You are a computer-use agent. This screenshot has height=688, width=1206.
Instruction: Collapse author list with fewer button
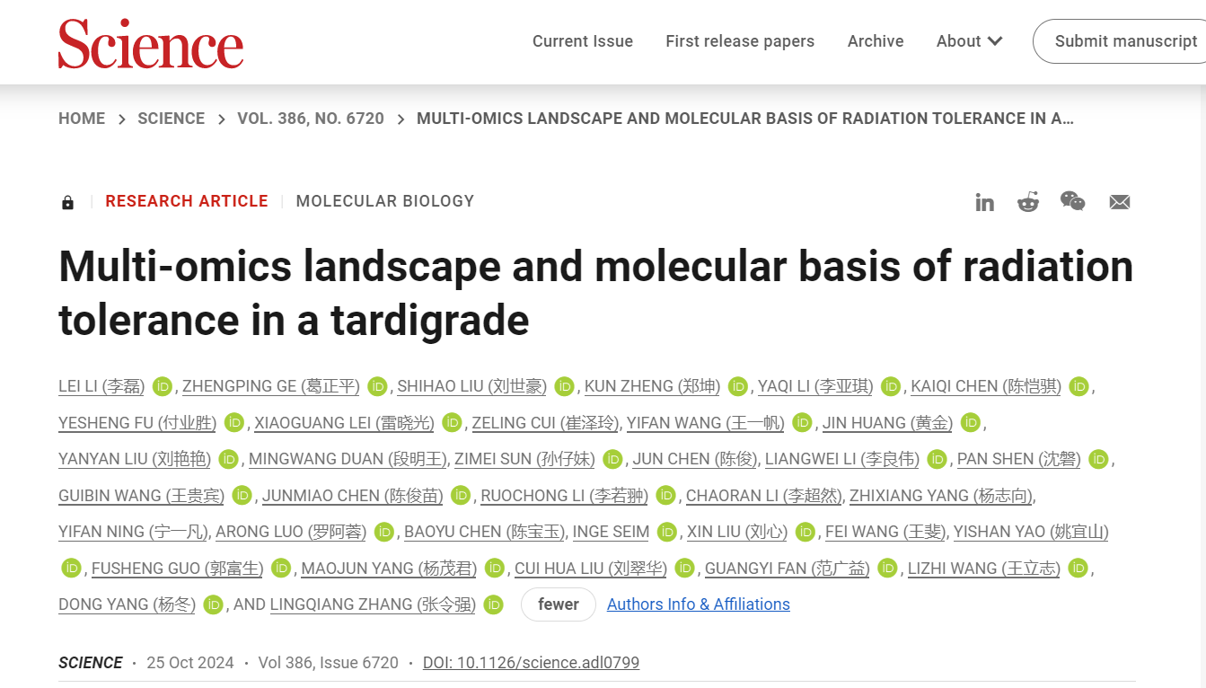click(558, 604)
